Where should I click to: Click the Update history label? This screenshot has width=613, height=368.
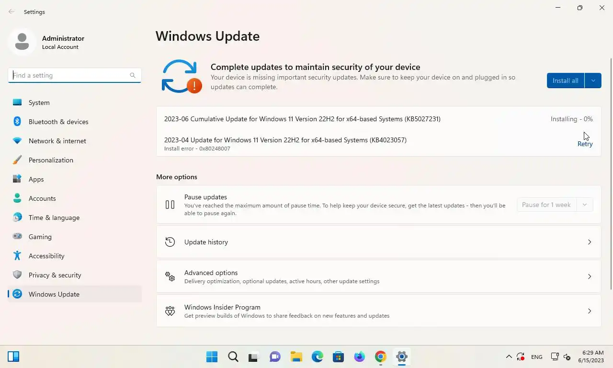(x=206, y=242)
